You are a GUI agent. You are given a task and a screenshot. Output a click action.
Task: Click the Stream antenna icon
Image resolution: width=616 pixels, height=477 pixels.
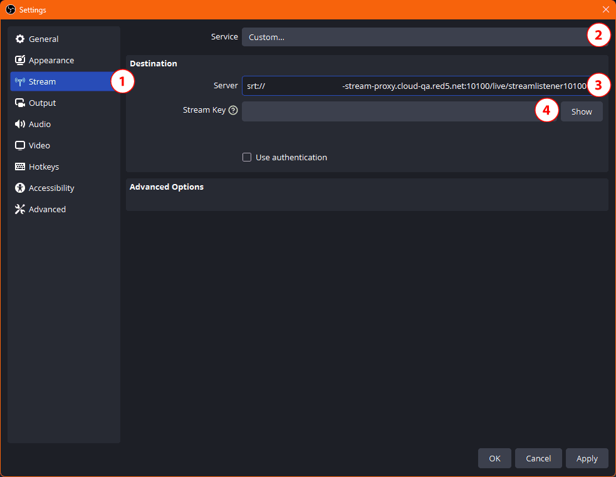(19, 81)
